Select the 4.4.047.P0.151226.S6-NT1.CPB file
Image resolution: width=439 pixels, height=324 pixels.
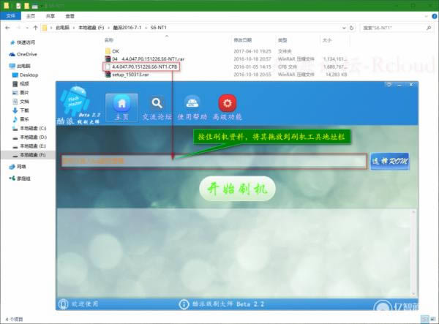point(145,67)
